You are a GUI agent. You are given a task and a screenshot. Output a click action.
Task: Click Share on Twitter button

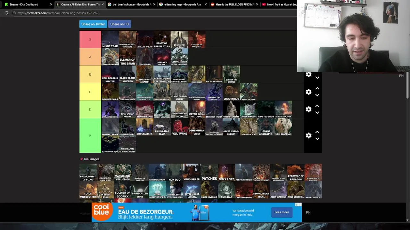tap(93, 24)
